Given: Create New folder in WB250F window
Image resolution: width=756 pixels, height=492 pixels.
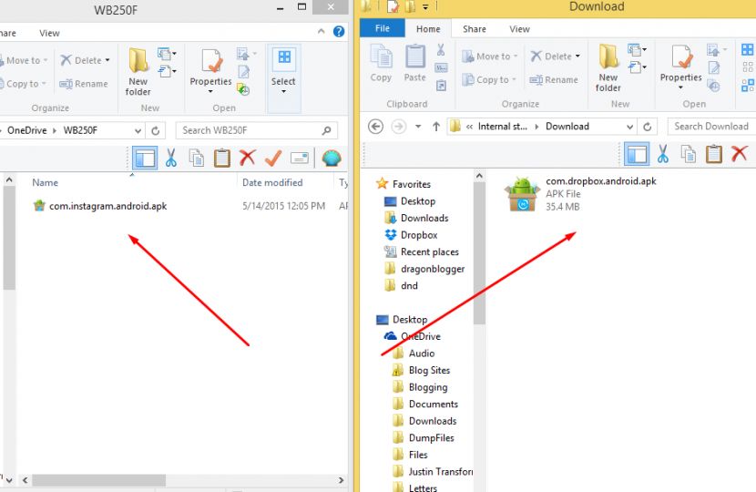Looking at the screenshot, I should click(x=138, y=72).
